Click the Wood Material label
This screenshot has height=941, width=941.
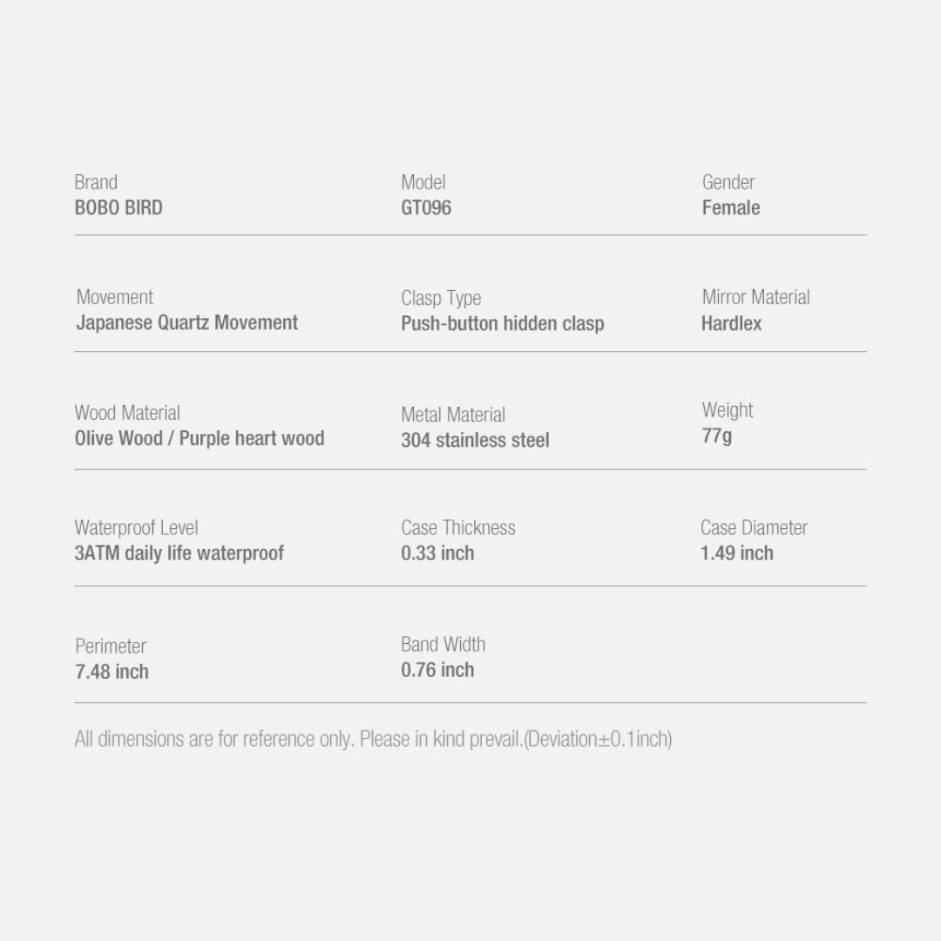pos(127,413)
